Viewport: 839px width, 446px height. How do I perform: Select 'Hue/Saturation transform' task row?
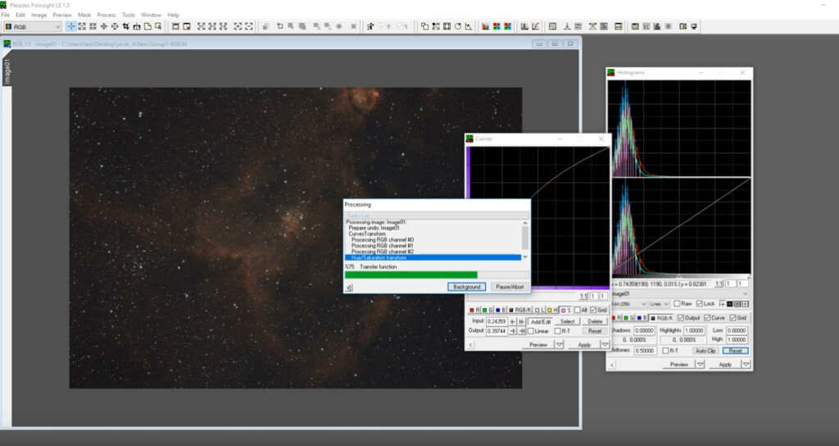point(433,257)
